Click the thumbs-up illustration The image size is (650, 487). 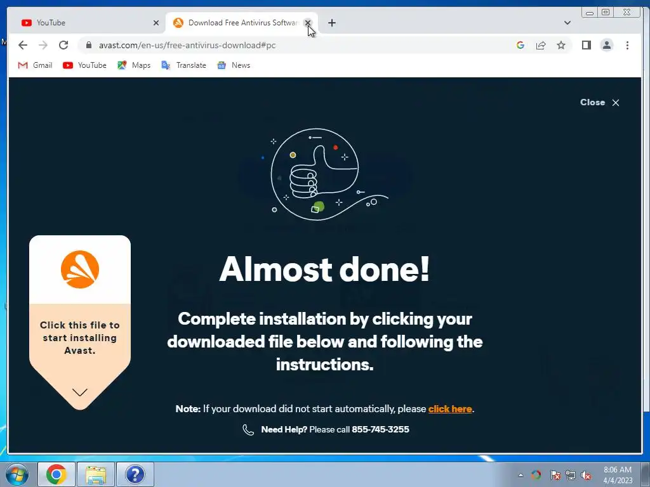coord(323,174)
